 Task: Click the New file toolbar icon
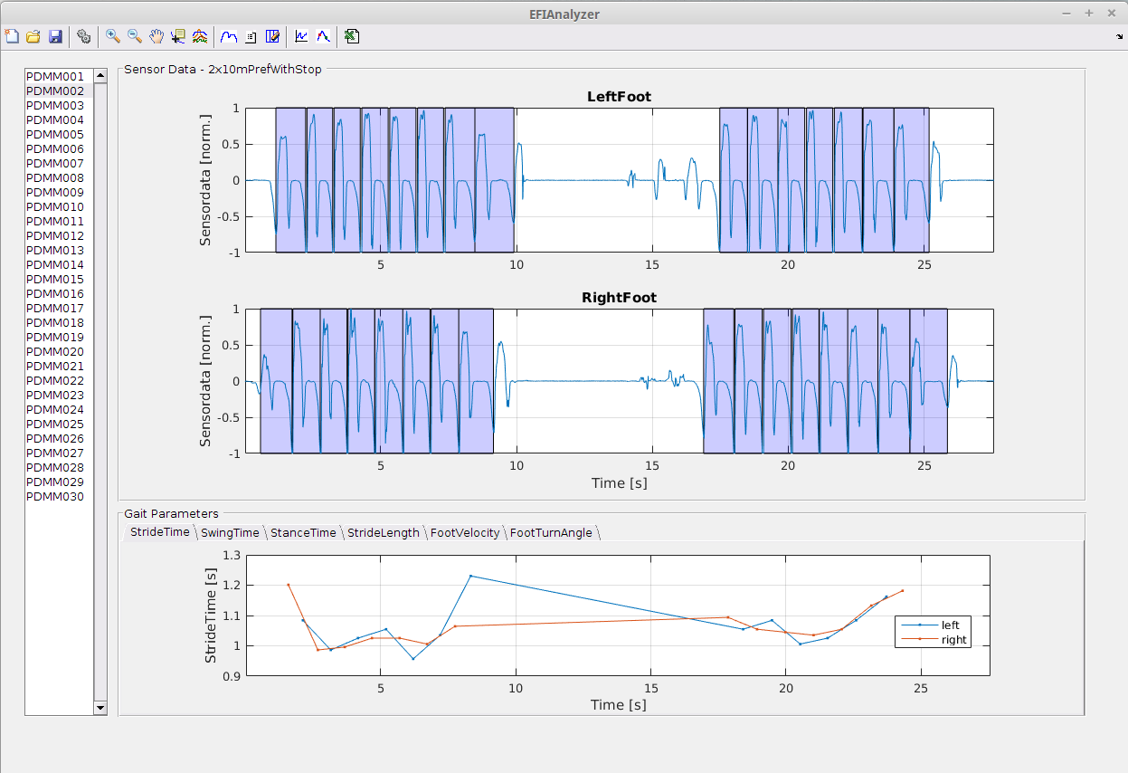[x=13, y=36]
